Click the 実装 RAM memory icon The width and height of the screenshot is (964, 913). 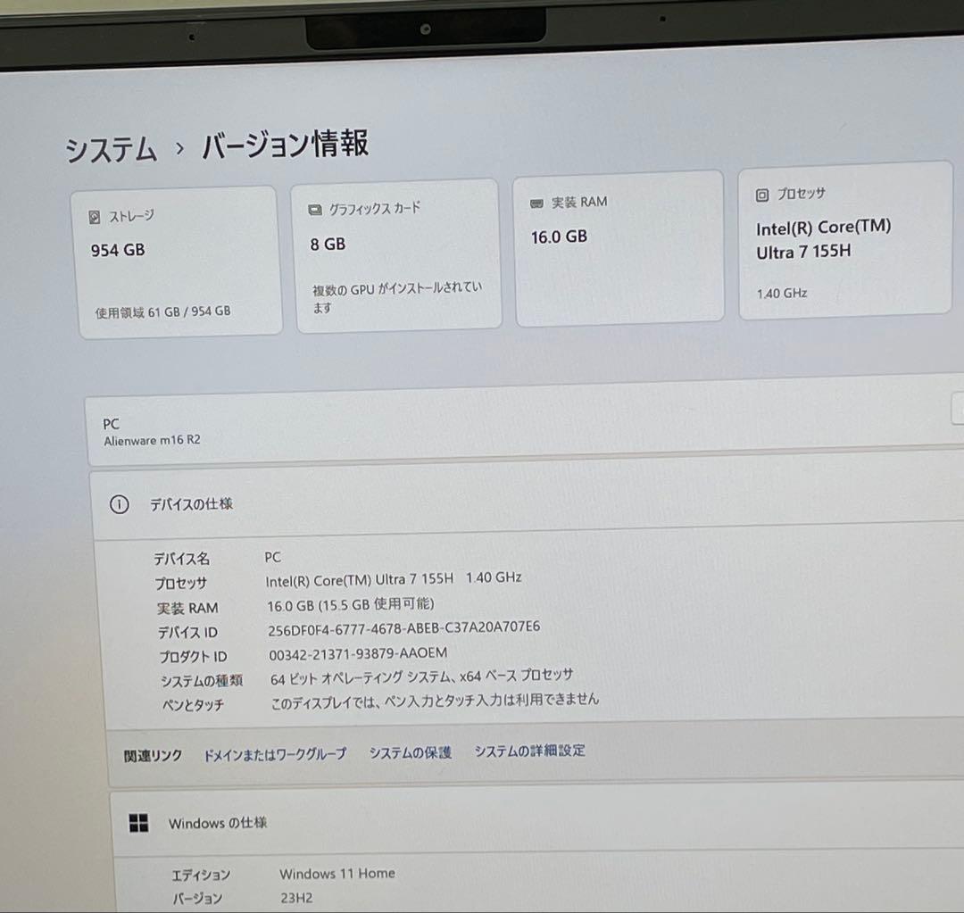[x=536, y=202]
